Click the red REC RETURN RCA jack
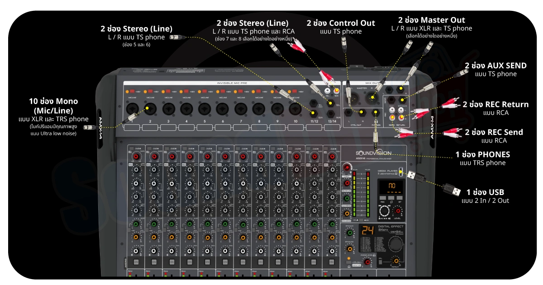The height and width of the screenshot is (285, 543). pos(401,117)
